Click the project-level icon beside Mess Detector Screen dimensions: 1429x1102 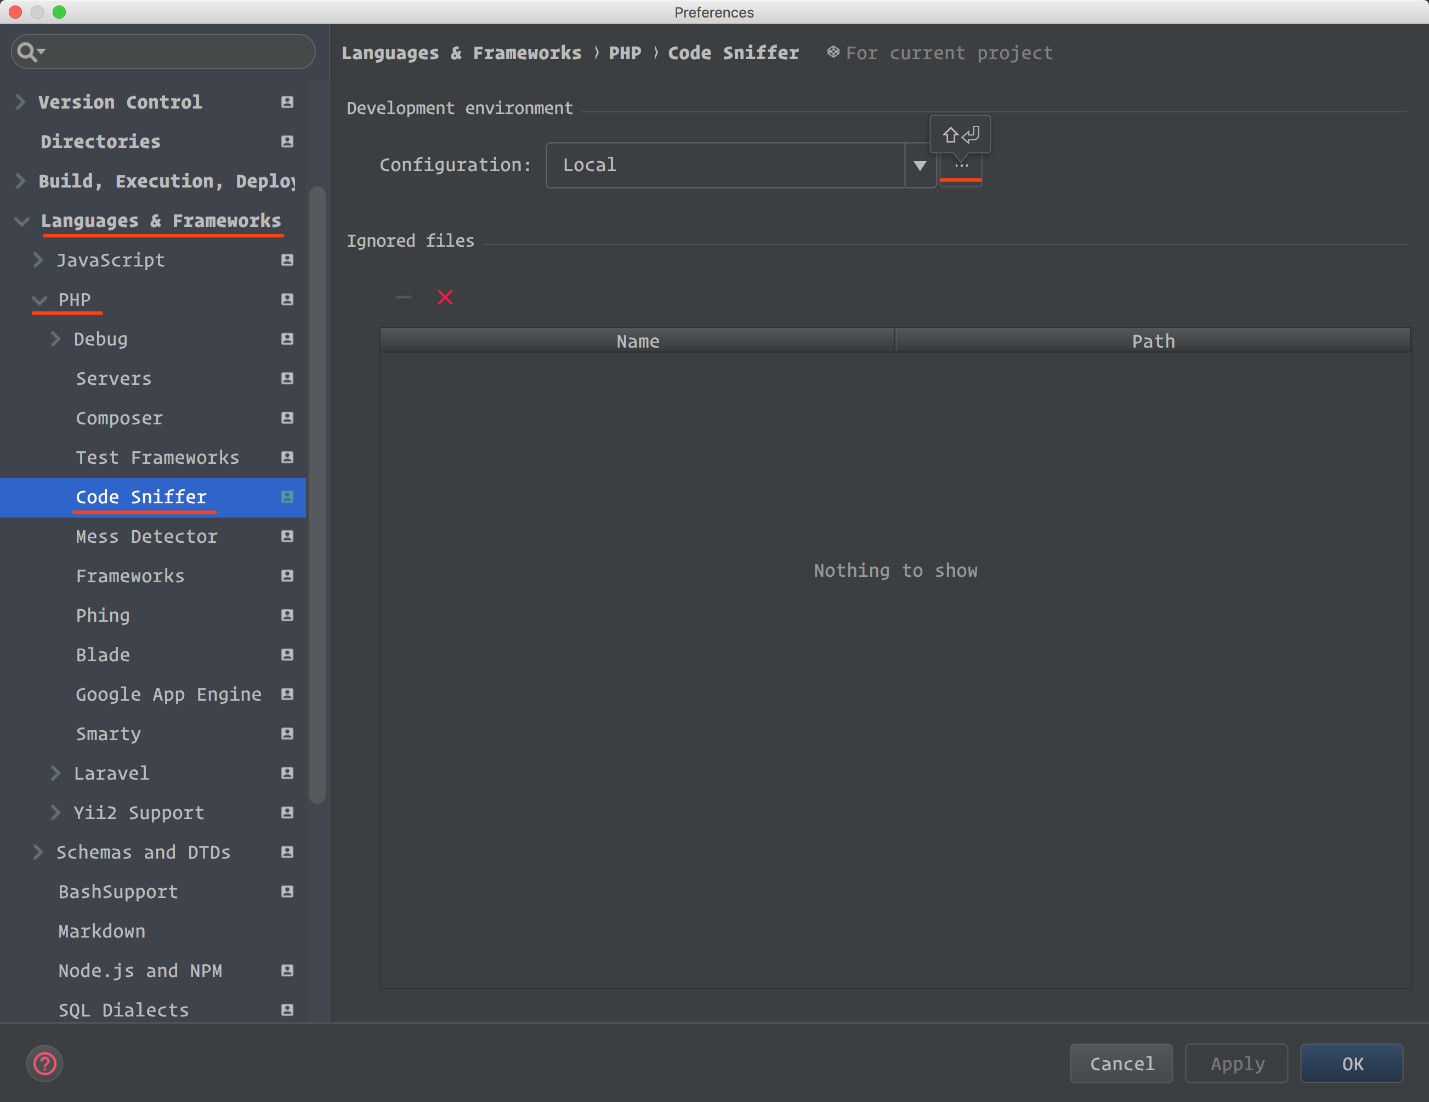pyautogui.click(x=287, y=536)
